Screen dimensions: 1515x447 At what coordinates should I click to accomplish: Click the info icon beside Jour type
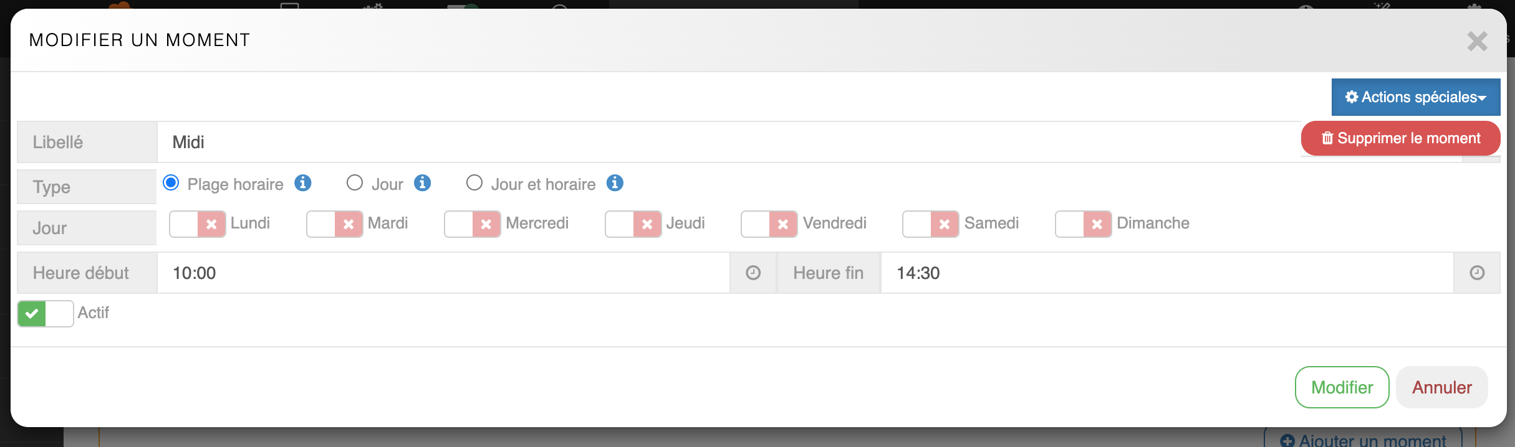(422, 183)
